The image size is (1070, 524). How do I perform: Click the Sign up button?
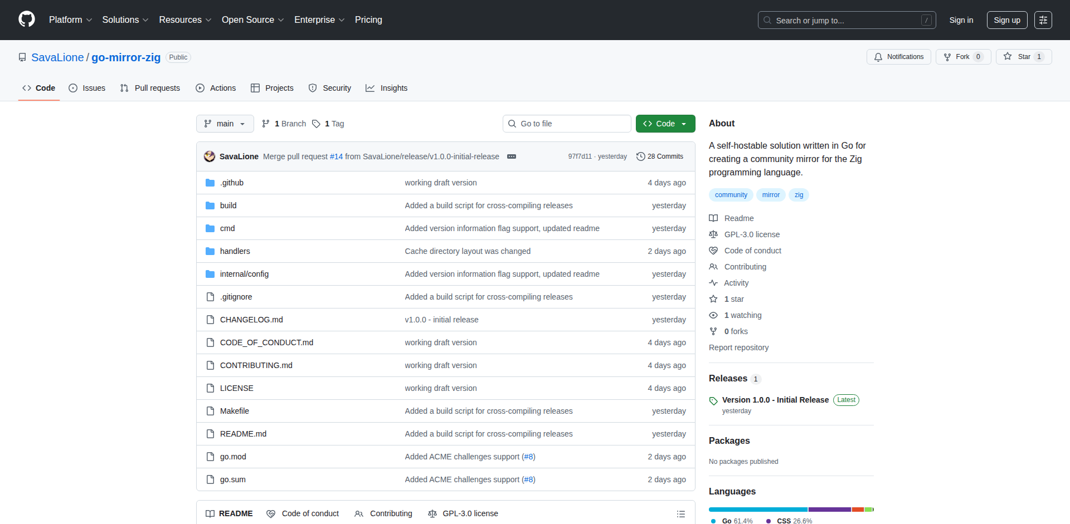[1007, 20]
